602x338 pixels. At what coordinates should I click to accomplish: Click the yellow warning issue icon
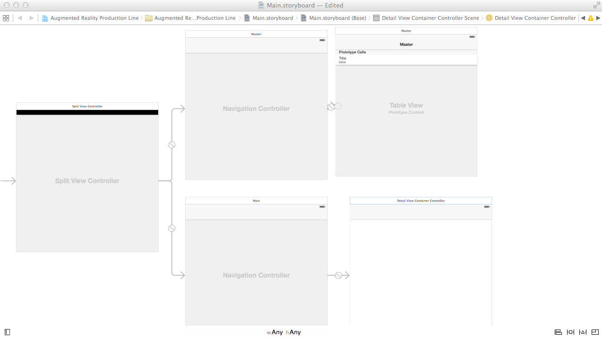590,18
